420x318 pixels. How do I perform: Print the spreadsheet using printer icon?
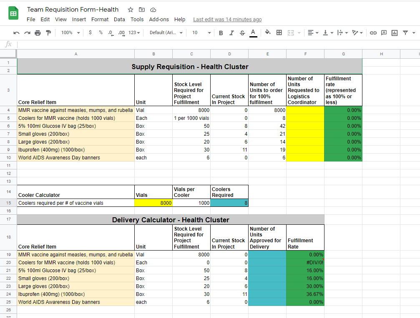tap(38, 32)
